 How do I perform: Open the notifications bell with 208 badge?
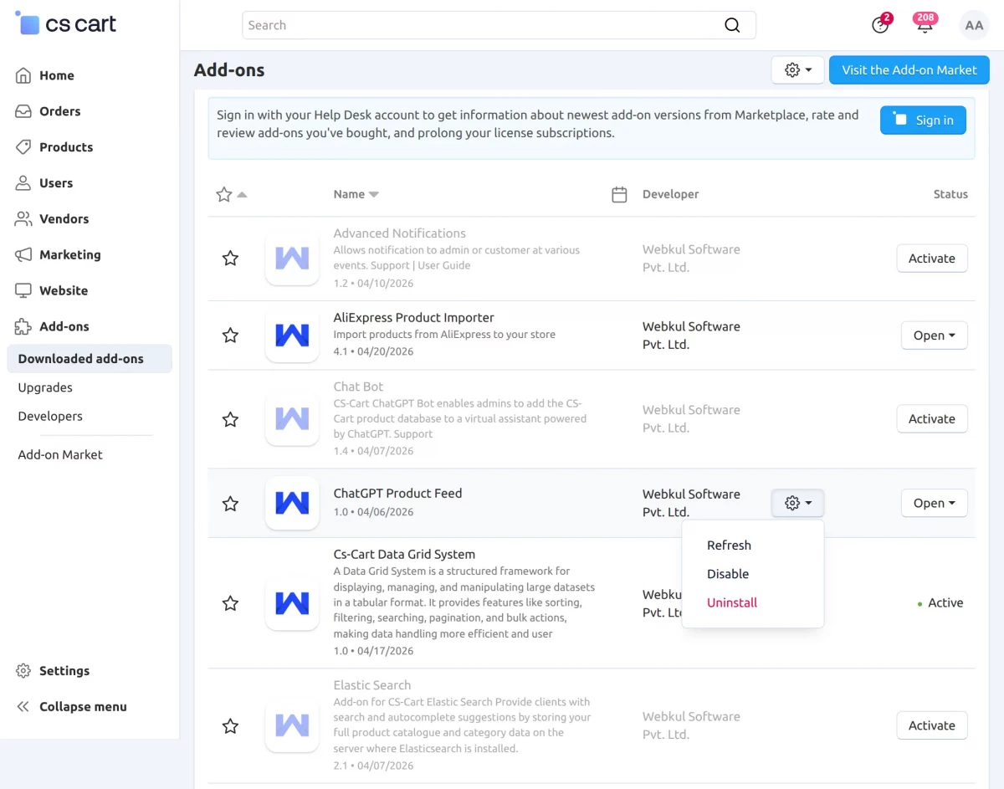tap(925, 24)
